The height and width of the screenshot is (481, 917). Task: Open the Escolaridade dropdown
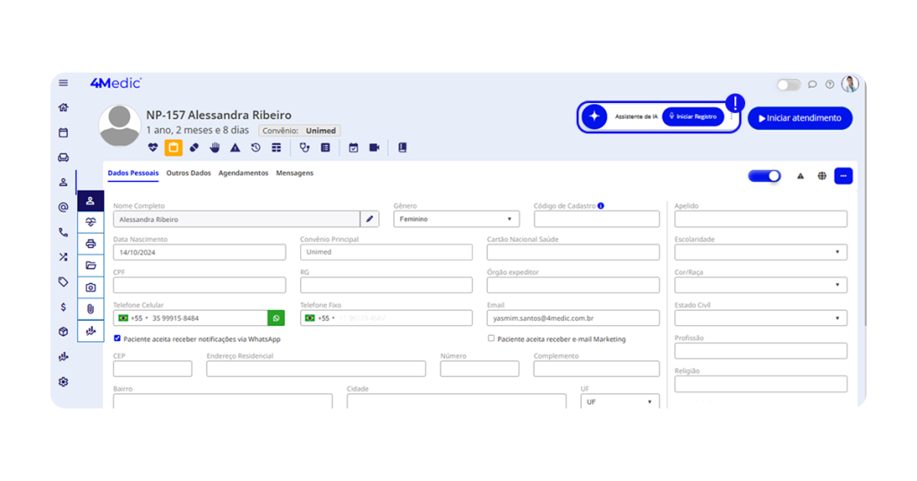tap(760, 253)
